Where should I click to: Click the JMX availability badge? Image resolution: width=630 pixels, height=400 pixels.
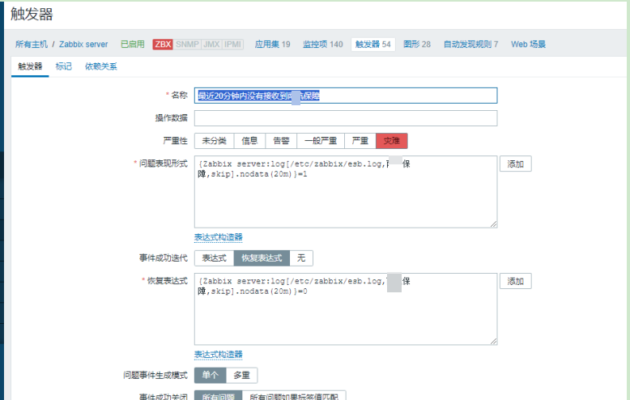[211, 45]
